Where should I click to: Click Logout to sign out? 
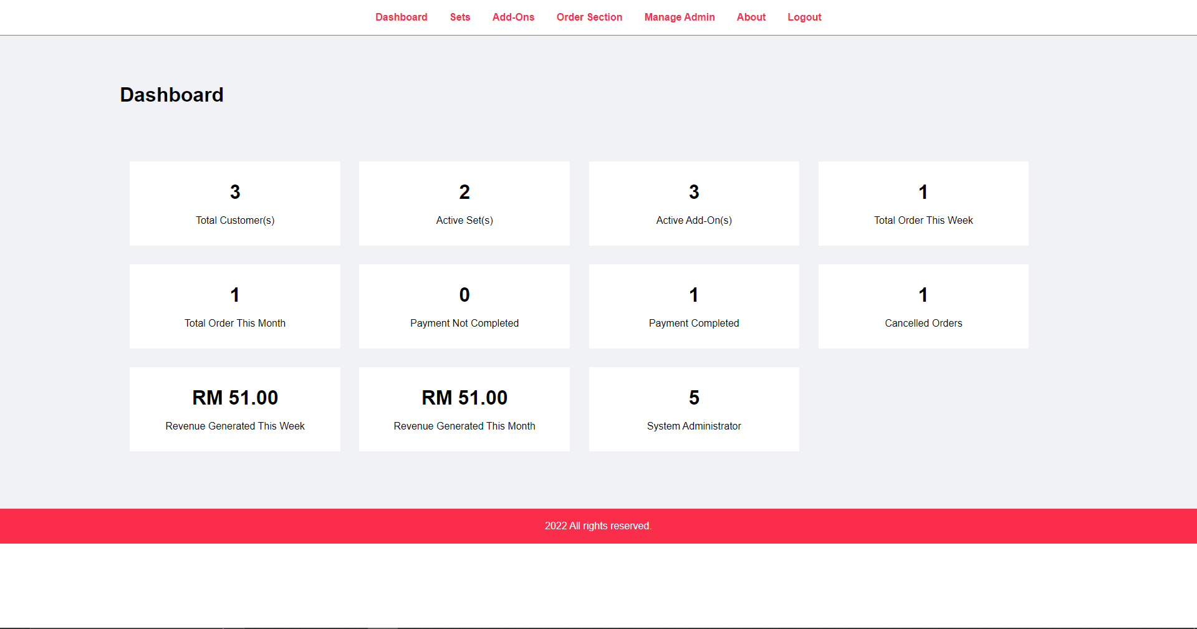(x=804, y=17)
